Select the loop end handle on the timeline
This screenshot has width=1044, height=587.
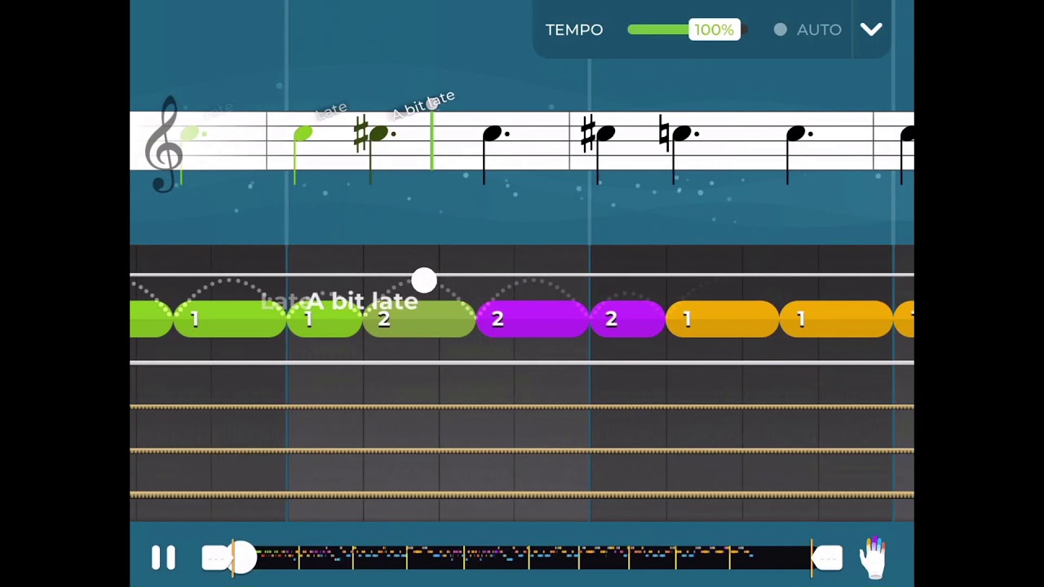tap(827, 558)
